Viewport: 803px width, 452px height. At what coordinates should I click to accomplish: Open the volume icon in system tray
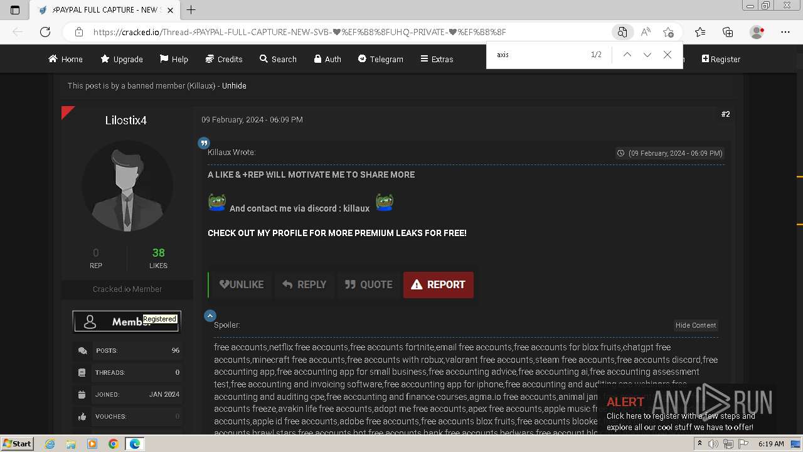click(x=713, y=444)
